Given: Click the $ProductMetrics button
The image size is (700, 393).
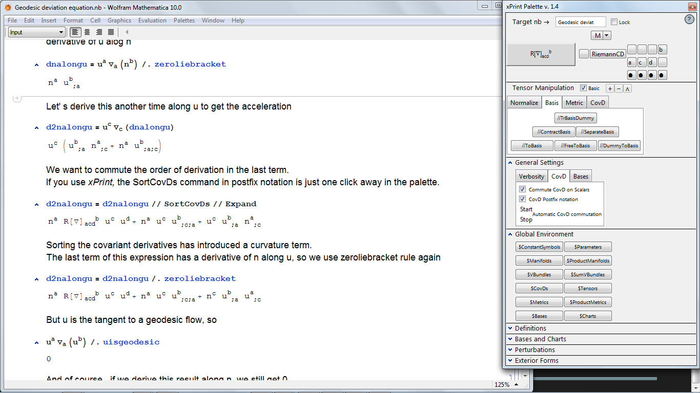Looking at the screenshot, I should pos(588,302).
